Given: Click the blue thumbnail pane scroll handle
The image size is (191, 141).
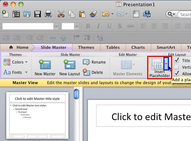Looking at the screenshot, I should click(x=76, y=94).
